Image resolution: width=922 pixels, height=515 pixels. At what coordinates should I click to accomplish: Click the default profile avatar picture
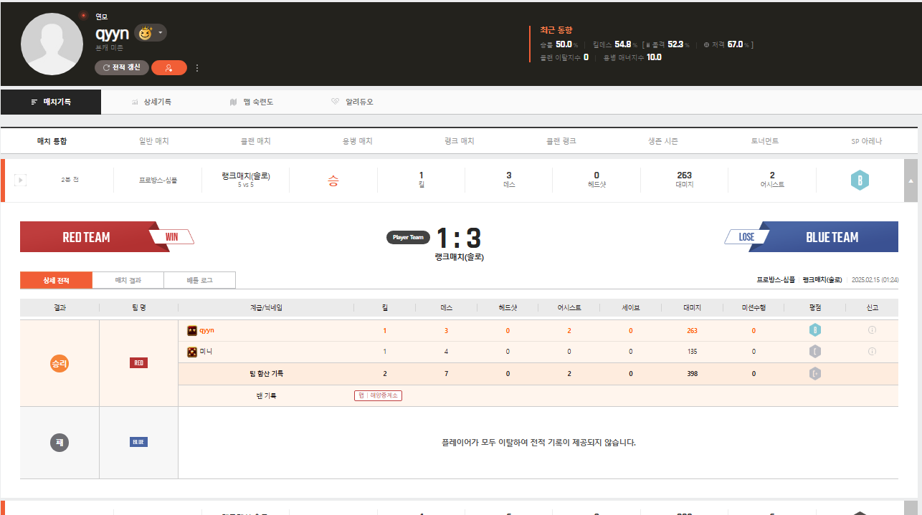click(x=52, y=44)
